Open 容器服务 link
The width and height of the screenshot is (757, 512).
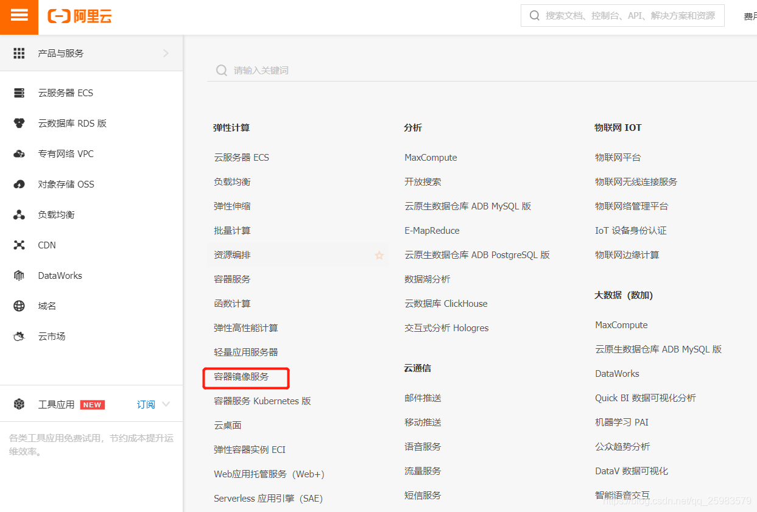[x=232, y=279]
